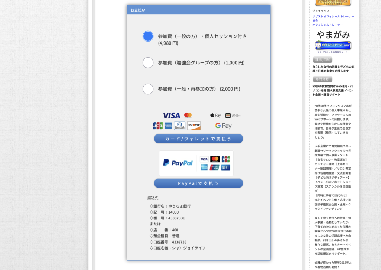381x270 pixels.
Task: Click the UnionPay icon in the PayPal box
Action: pyautogui.click(x=214, y=167)
